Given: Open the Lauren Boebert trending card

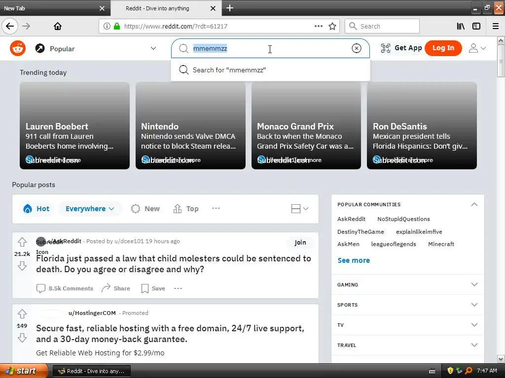Looking at the screenshot, I should (x=75, y=126).
